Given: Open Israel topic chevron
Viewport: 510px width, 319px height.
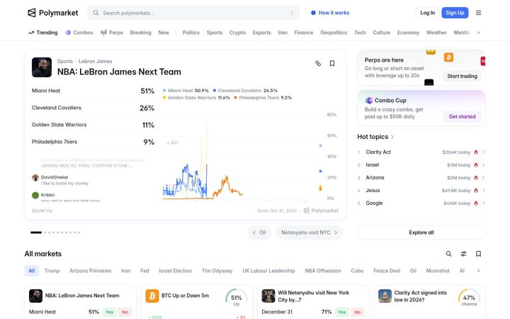Looking at the screenshot, I should point(483,164).
